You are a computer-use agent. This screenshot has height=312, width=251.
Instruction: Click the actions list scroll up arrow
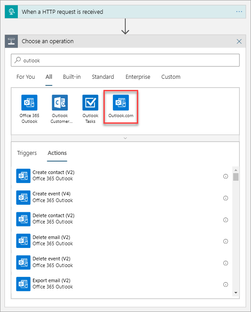pyautogui.click(x=236, y=170)
